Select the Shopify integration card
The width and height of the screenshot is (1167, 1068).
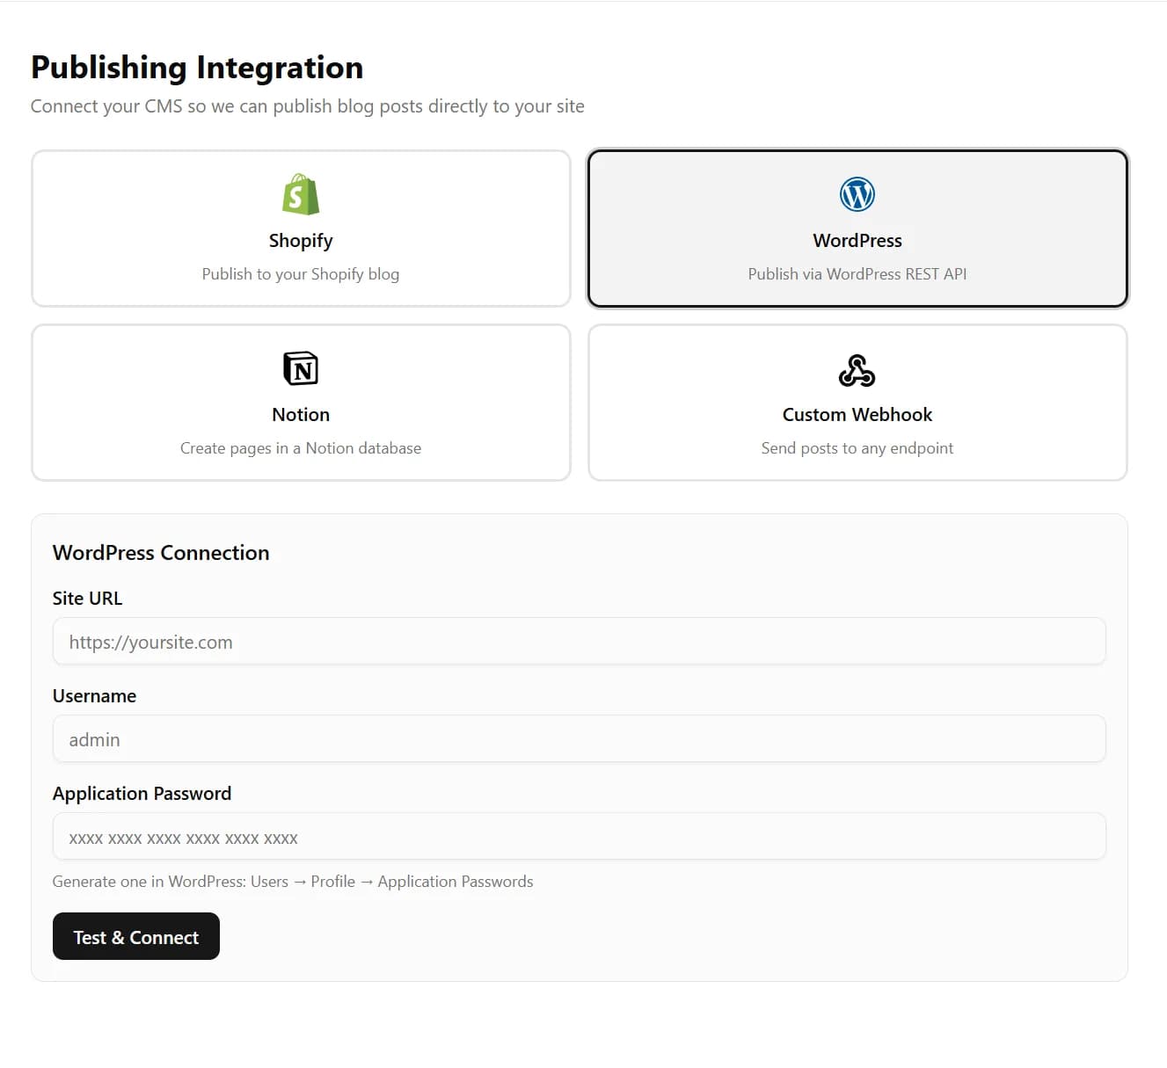[300, 229]
